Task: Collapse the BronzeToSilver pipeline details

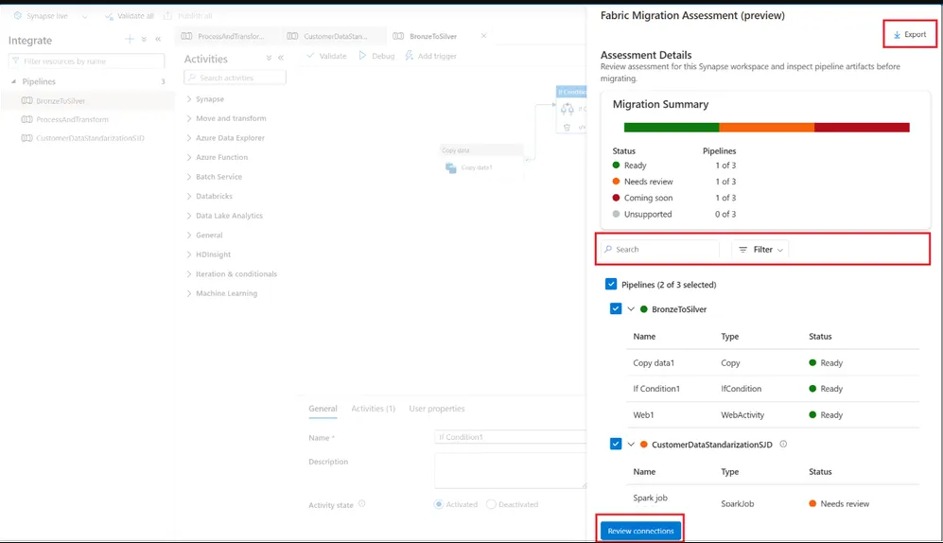Action: pyautogui.click(x=631, y=309)
